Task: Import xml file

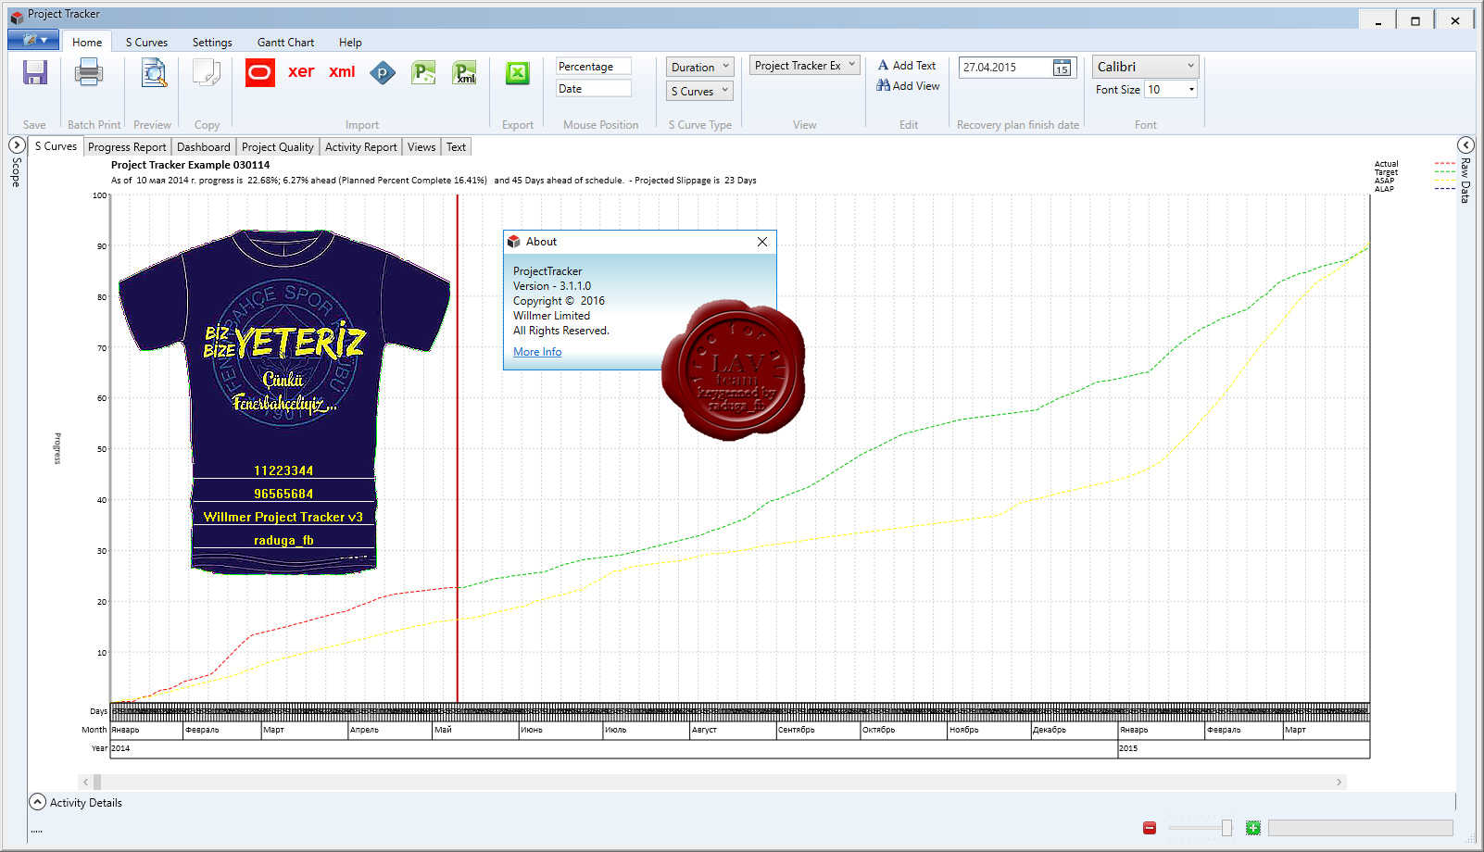Action: coord(342,71)
